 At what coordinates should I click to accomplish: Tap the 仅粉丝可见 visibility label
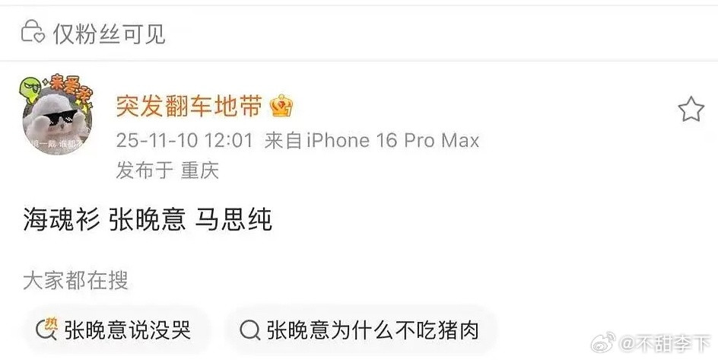pyautogui.click(x=109, y=33)
